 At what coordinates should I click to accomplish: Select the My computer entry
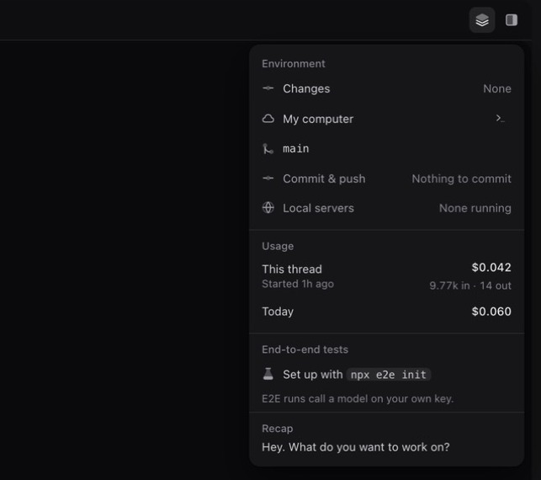tap(386, 119)
